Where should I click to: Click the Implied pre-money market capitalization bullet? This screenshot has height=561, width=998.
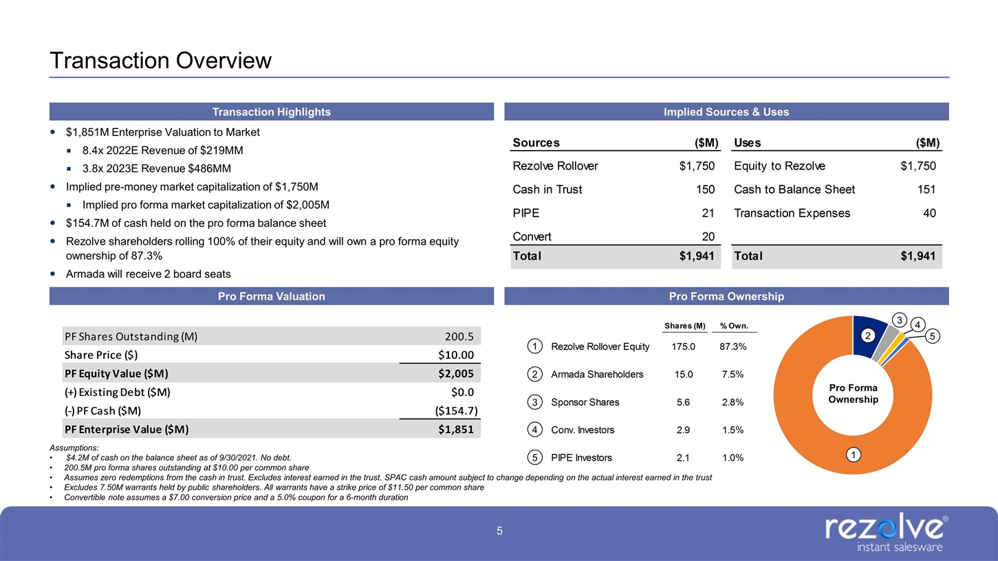tap(192, 186)
